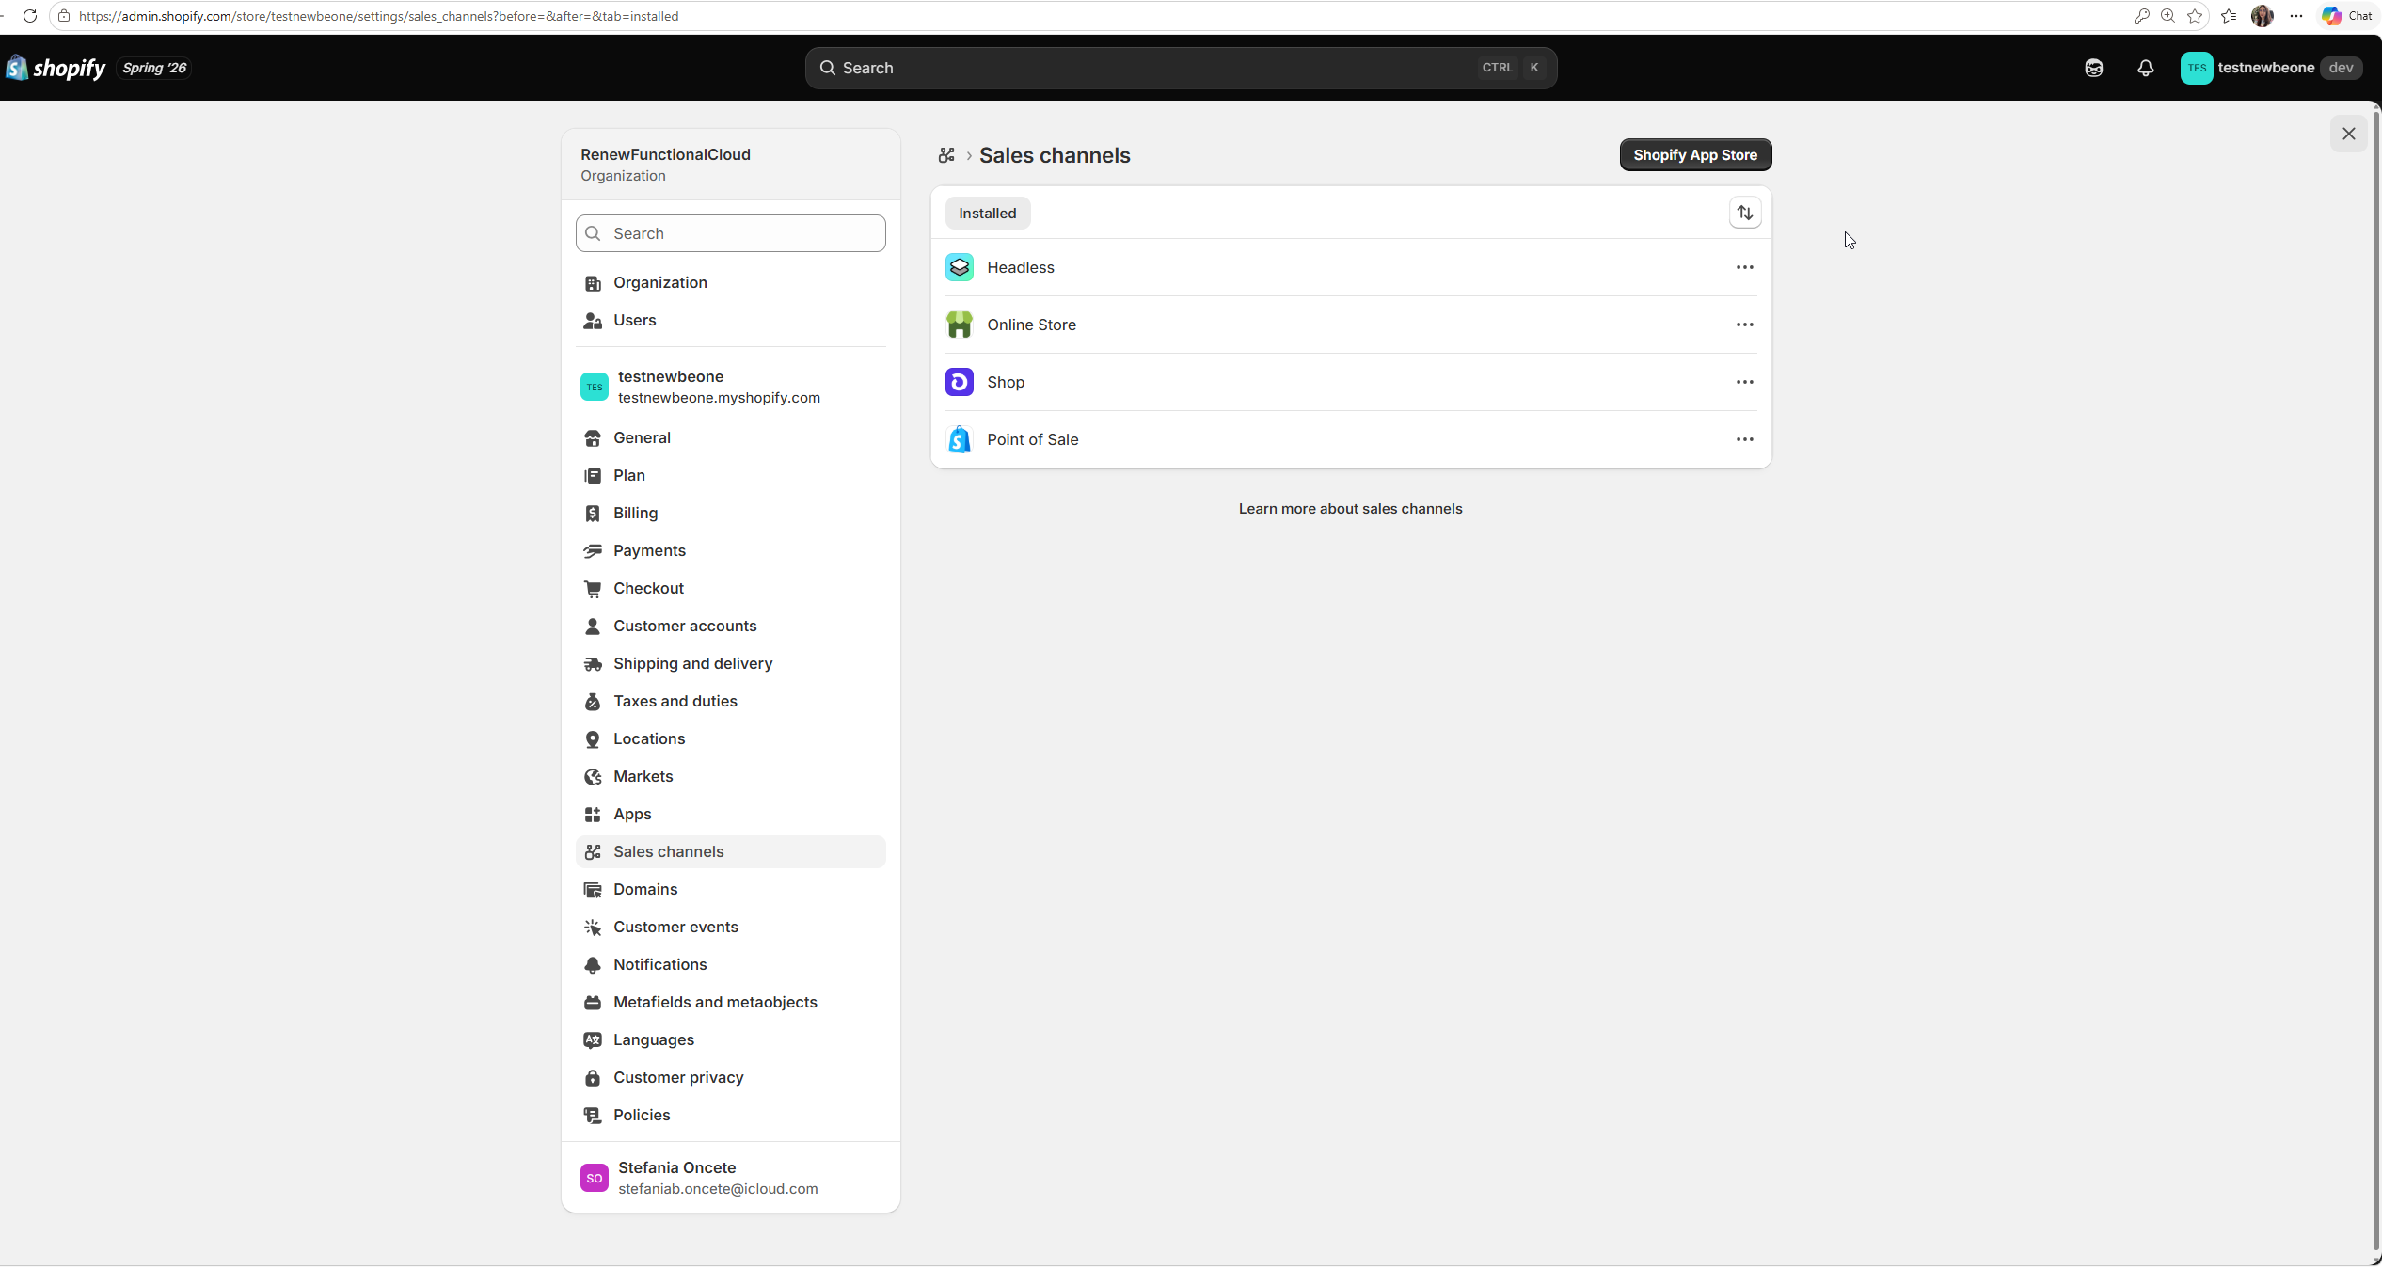Viewport: 2382px width, 1269px height.
Task: Open Stefania Oncete user profile
Action: coord(730,1178)
